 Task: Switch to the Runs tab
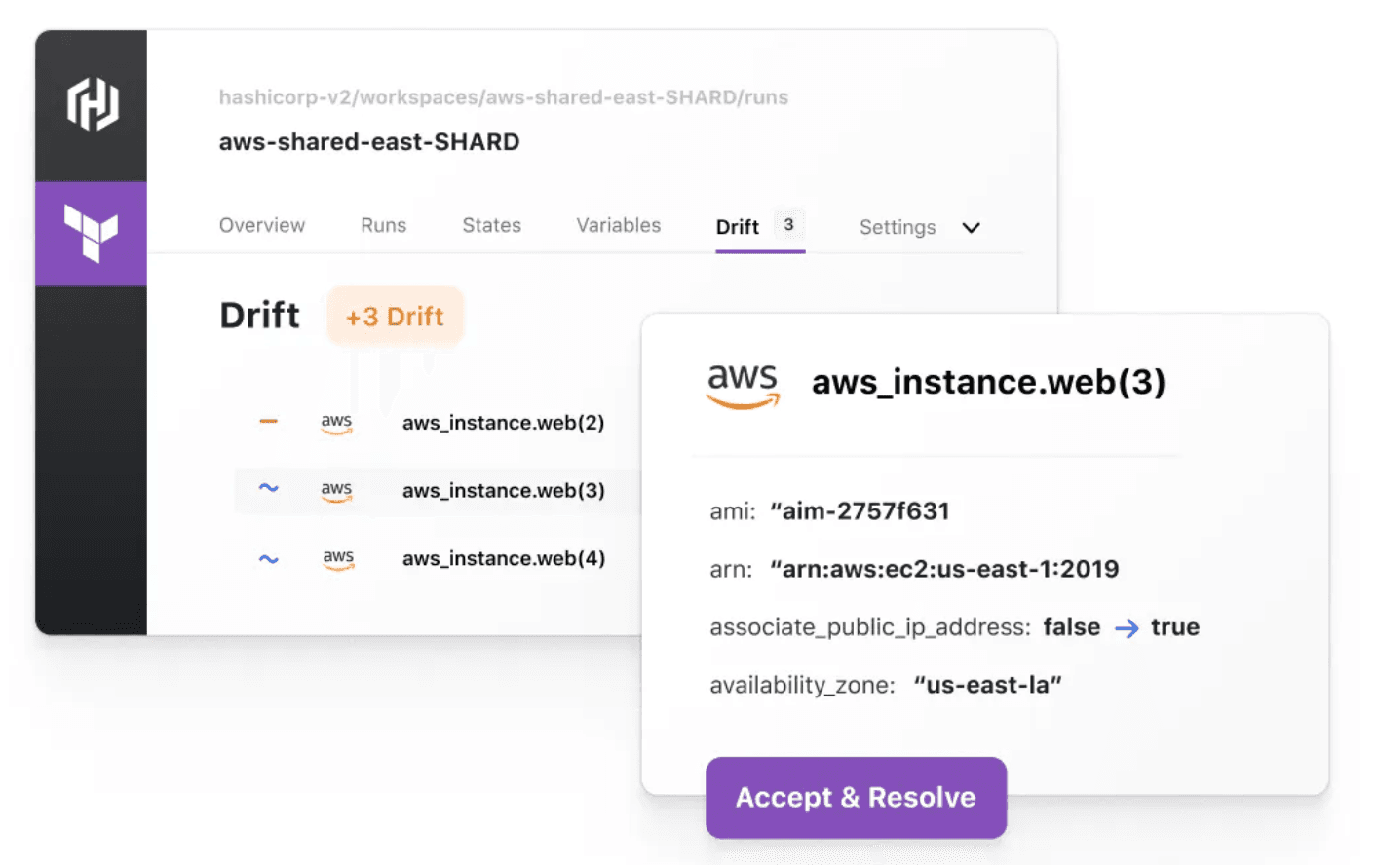click(x=383, y=226)
